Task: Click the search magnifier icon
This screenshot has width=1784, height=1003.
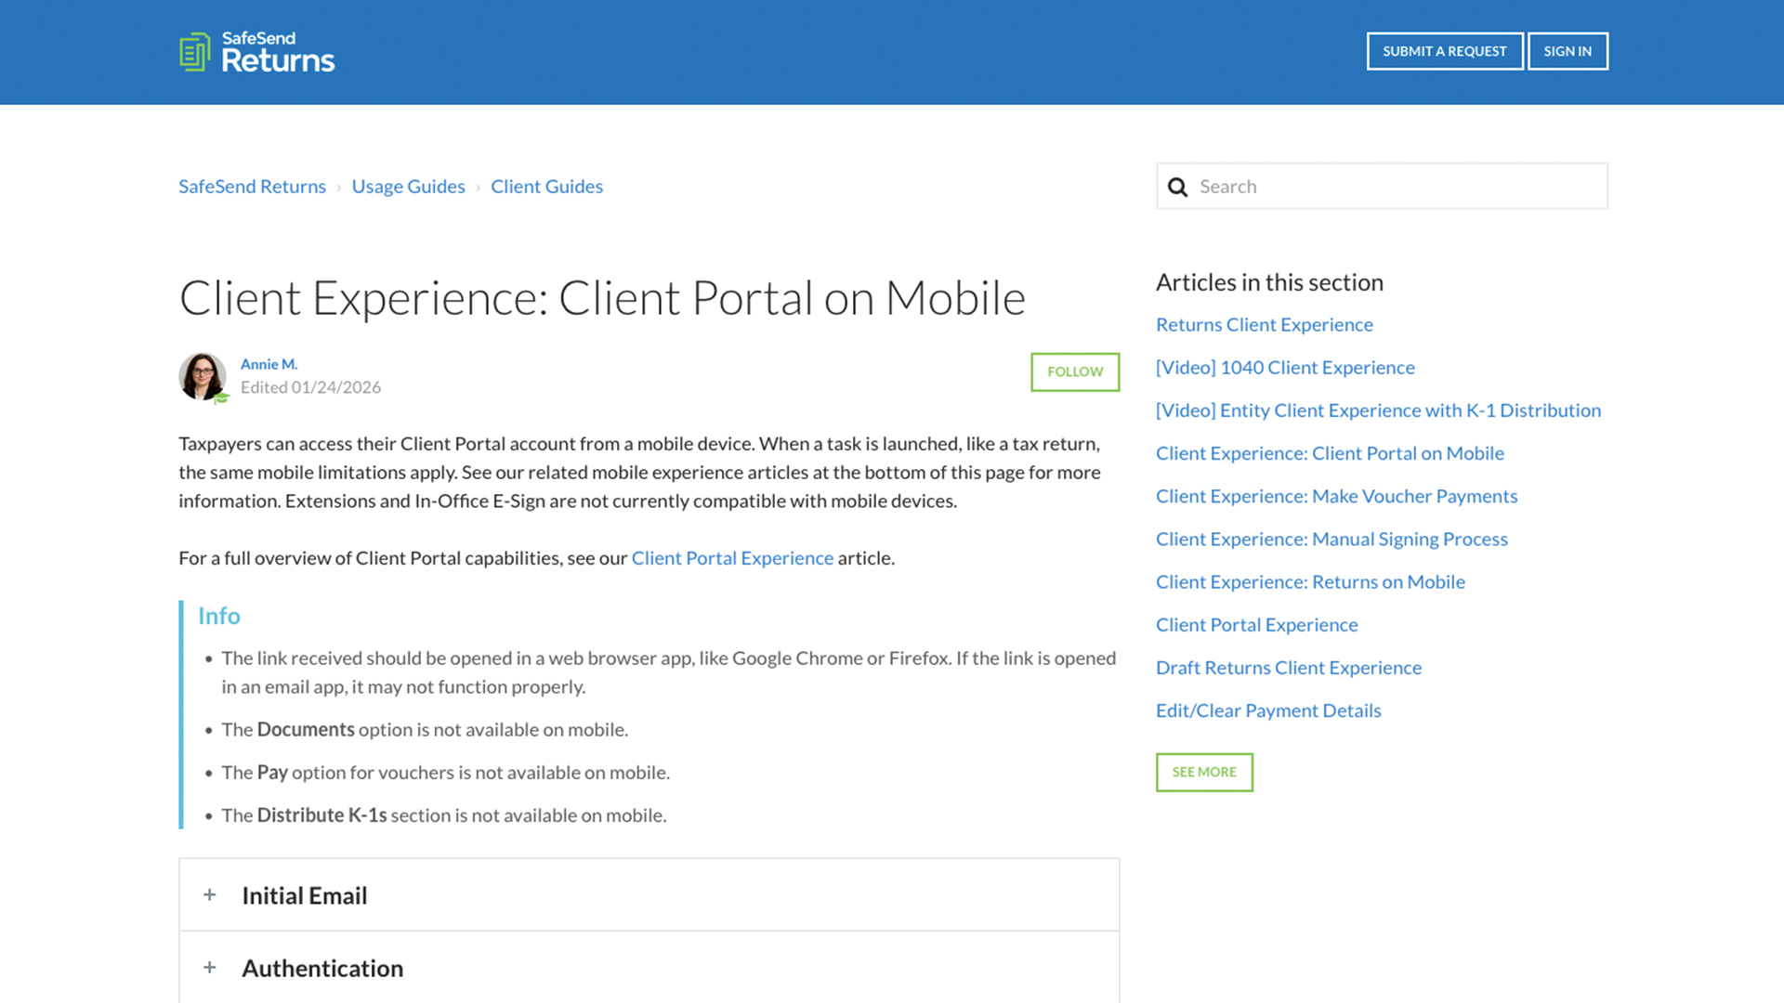Action: pyautogui.click(x=1177, y=187)
